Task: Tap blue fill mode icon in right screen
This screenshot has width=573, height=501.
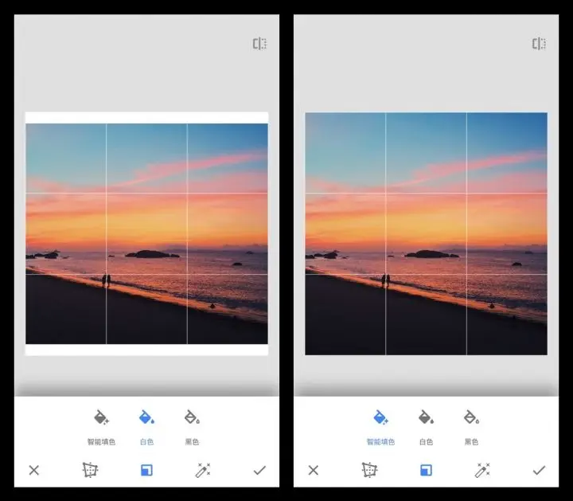Action: point(426,470)
